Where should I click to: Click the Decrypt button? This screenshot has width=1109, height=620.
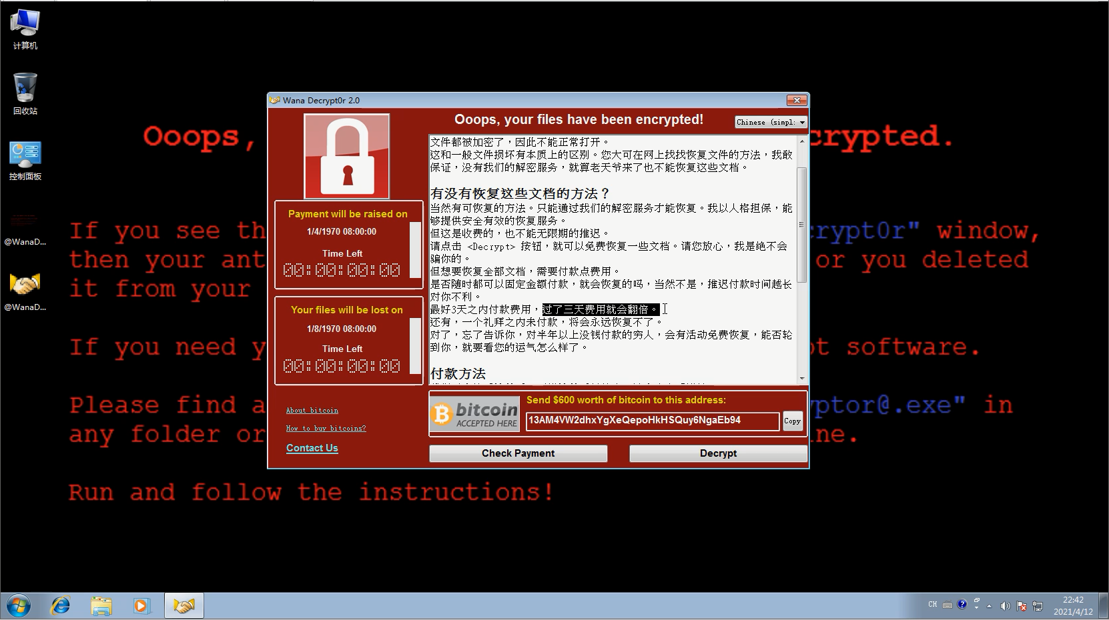coord(719,453)
